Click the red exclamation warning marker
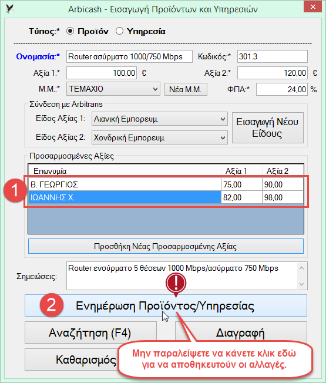Viewport: 326px width, 383px height. (176, 283)
